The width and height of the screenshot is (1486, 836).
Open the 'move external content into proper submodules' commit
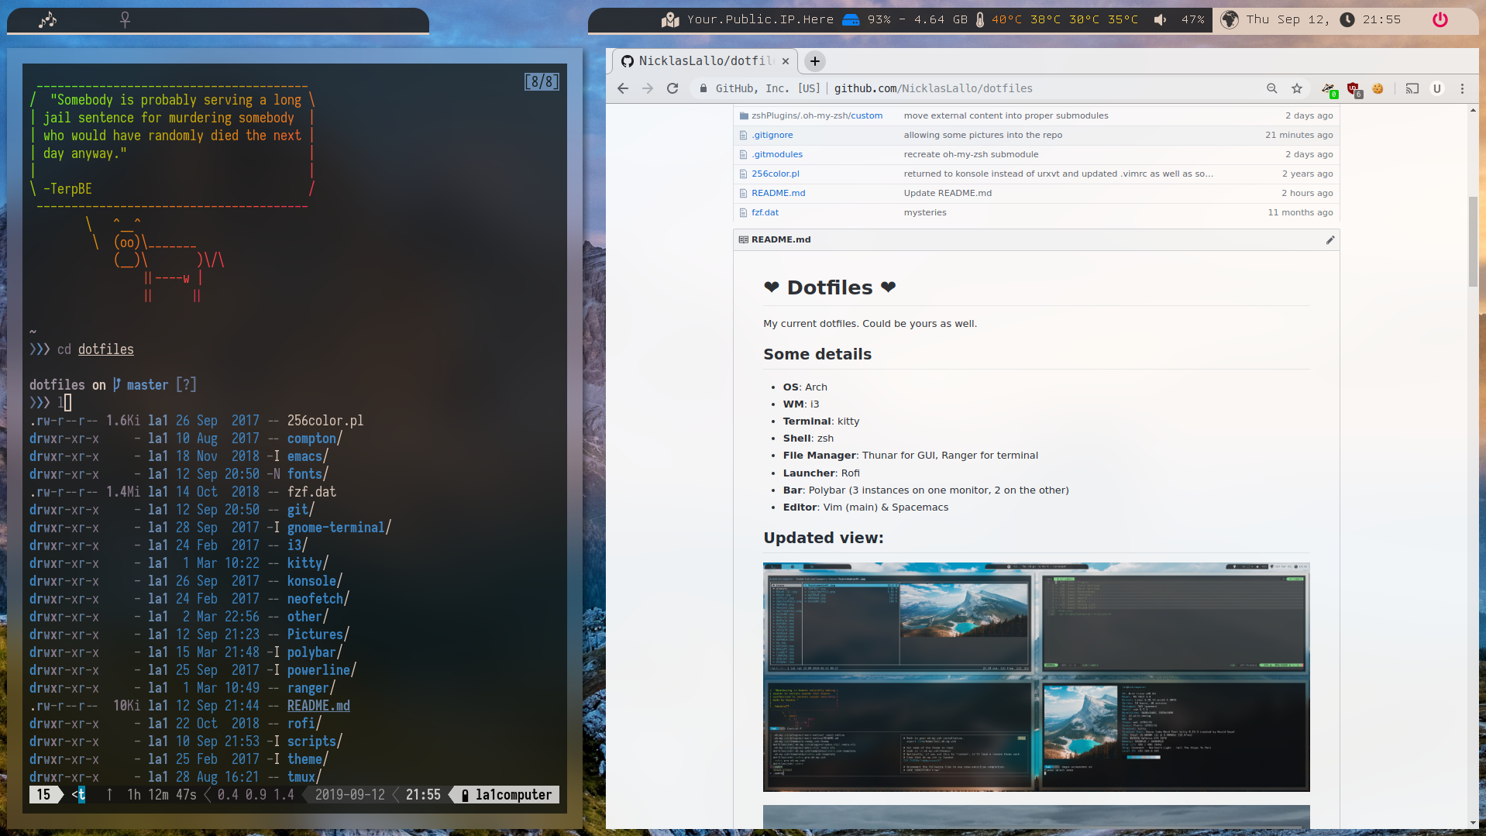1006,115
